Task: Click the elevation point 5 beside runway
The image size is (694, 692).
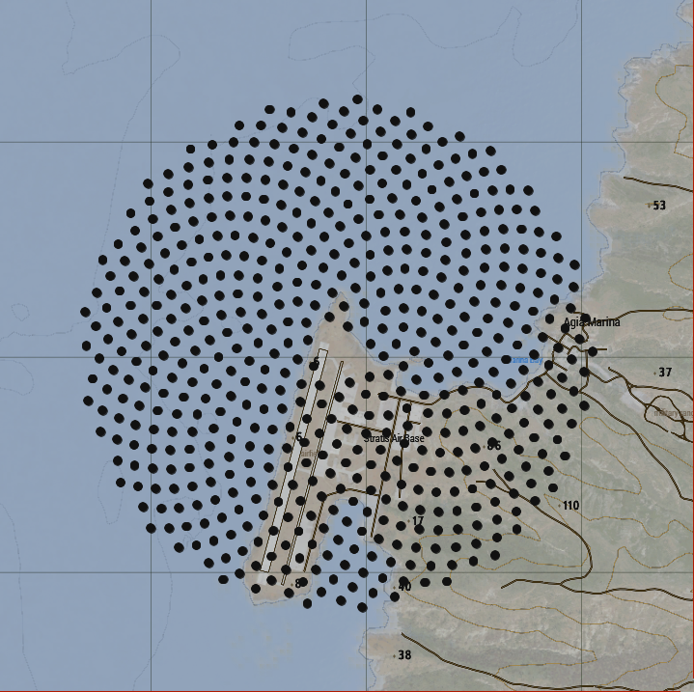Action: [x=299, y=437]
